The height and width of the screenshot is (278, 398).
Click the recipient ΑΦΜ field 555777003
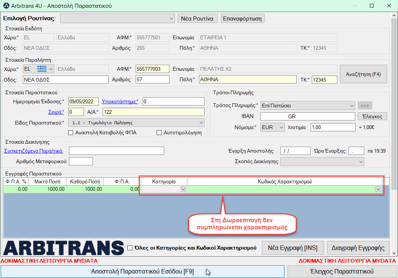pos(152,69)
